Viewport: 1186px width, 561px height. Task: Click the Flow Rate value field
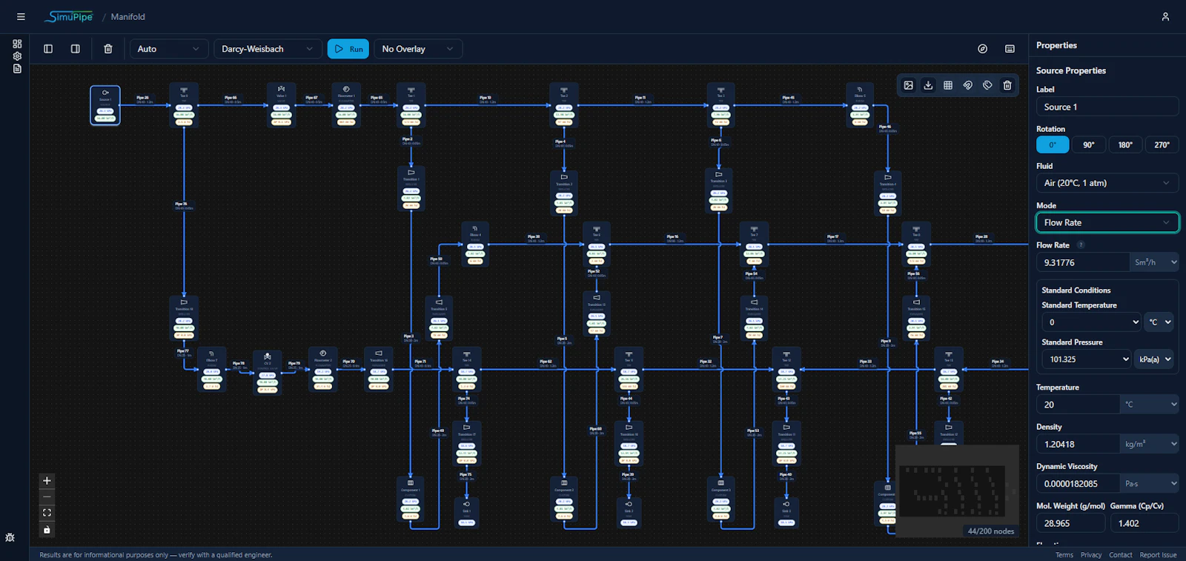pyautogui.click(x=1083, y=262)
